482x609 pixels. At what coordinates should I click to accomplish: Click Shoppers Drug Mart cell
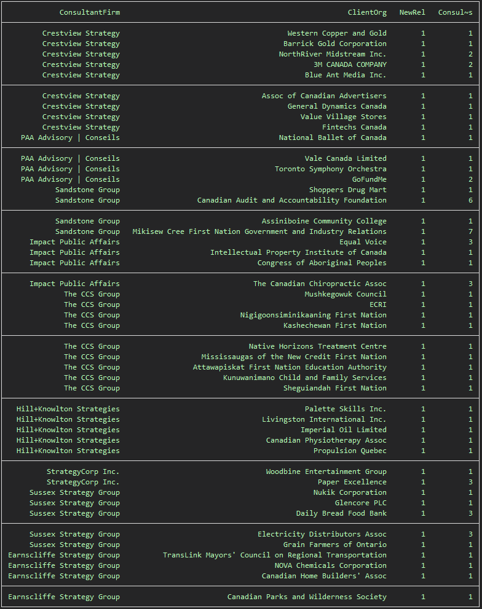click(348, 190)
